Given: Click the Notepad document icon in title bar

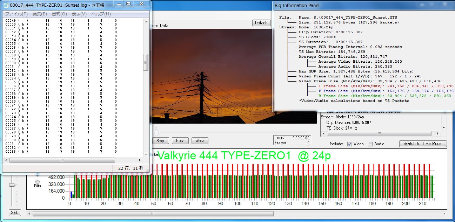Looking at the screenshot, I should [x=6, y=4].
